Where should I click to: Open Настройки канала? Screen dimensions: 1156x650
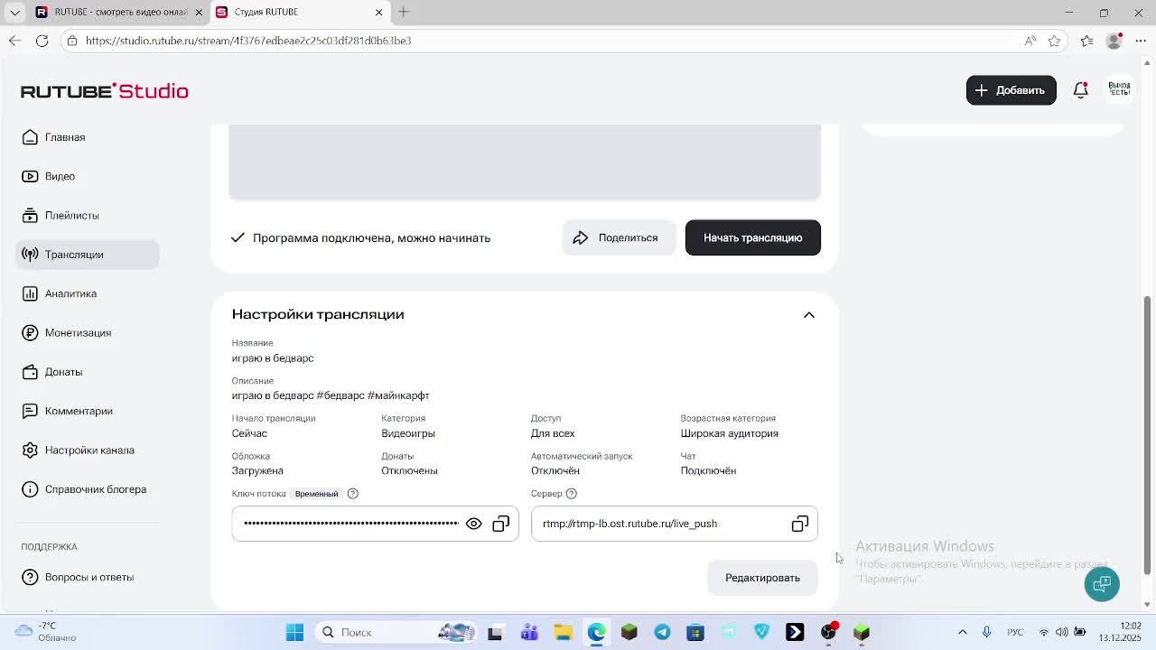88,450
